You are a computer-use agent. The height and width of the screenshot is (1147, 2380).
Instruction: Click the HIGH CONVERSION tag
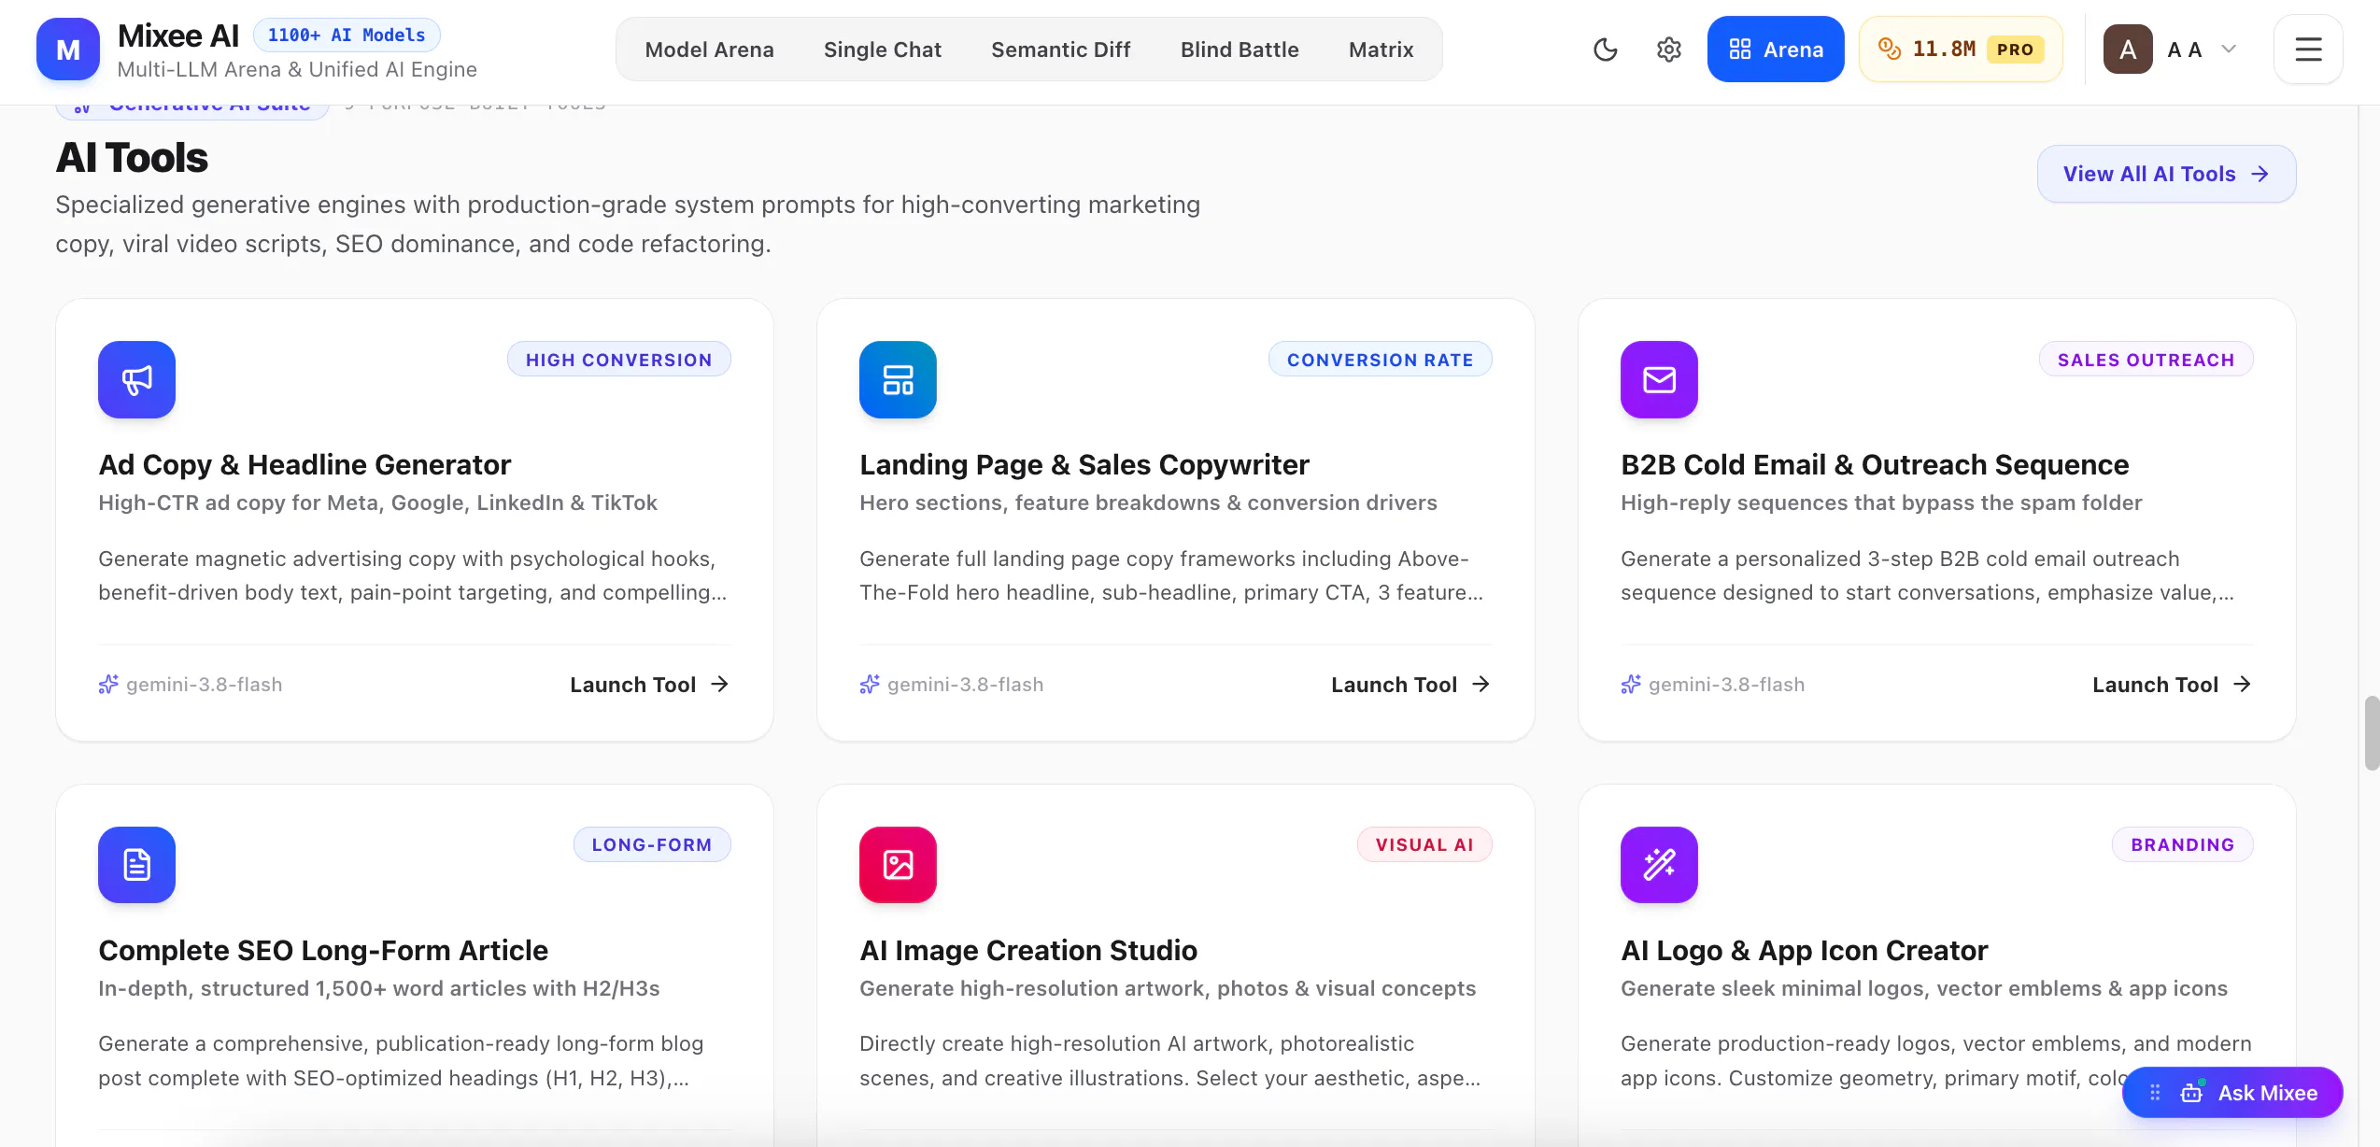tap(618, 360)
